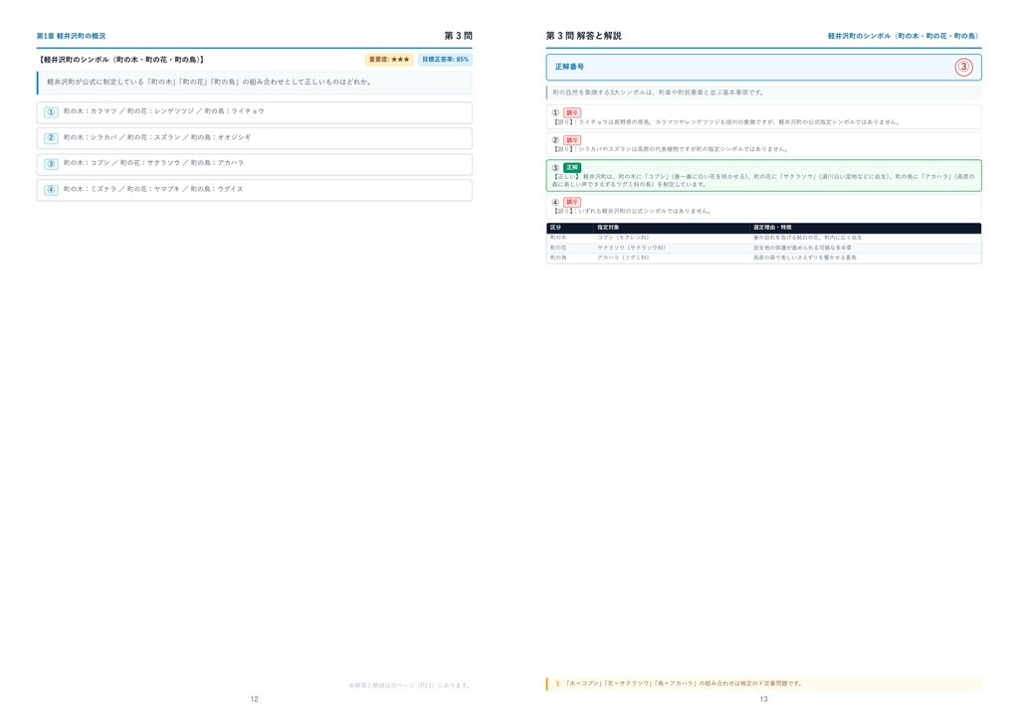Click the footnote about 次ページ (P13)
This screenshot has width=1019, height=720.
[409, 685]
